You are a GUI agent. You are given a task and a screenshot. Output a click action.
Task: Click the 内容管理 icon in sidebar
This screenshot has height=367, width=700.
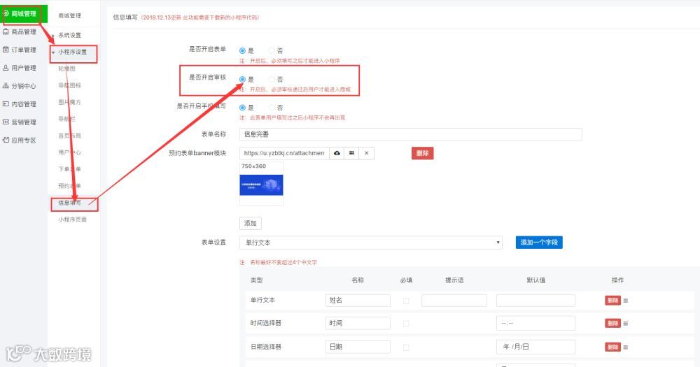click(6, 104)
